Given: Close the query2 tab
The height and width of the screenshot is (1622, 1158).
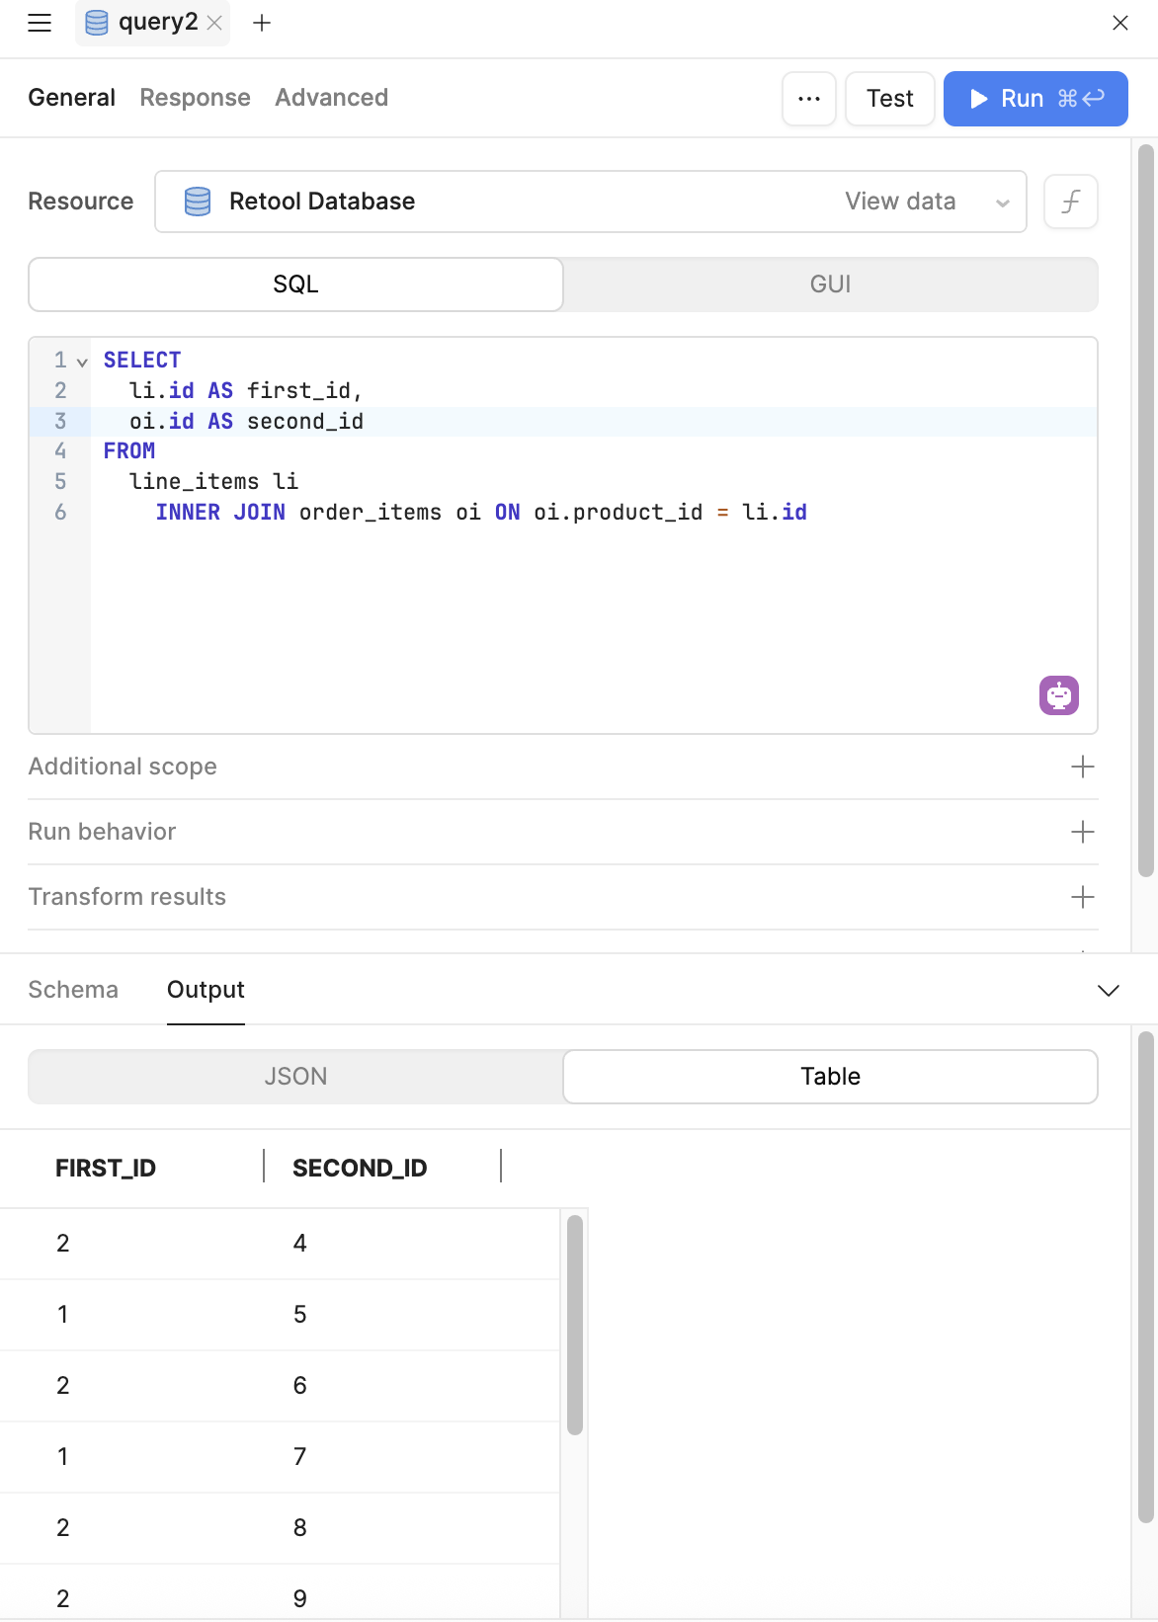Looking at the screenshot, I should click(x=214, y=23).
